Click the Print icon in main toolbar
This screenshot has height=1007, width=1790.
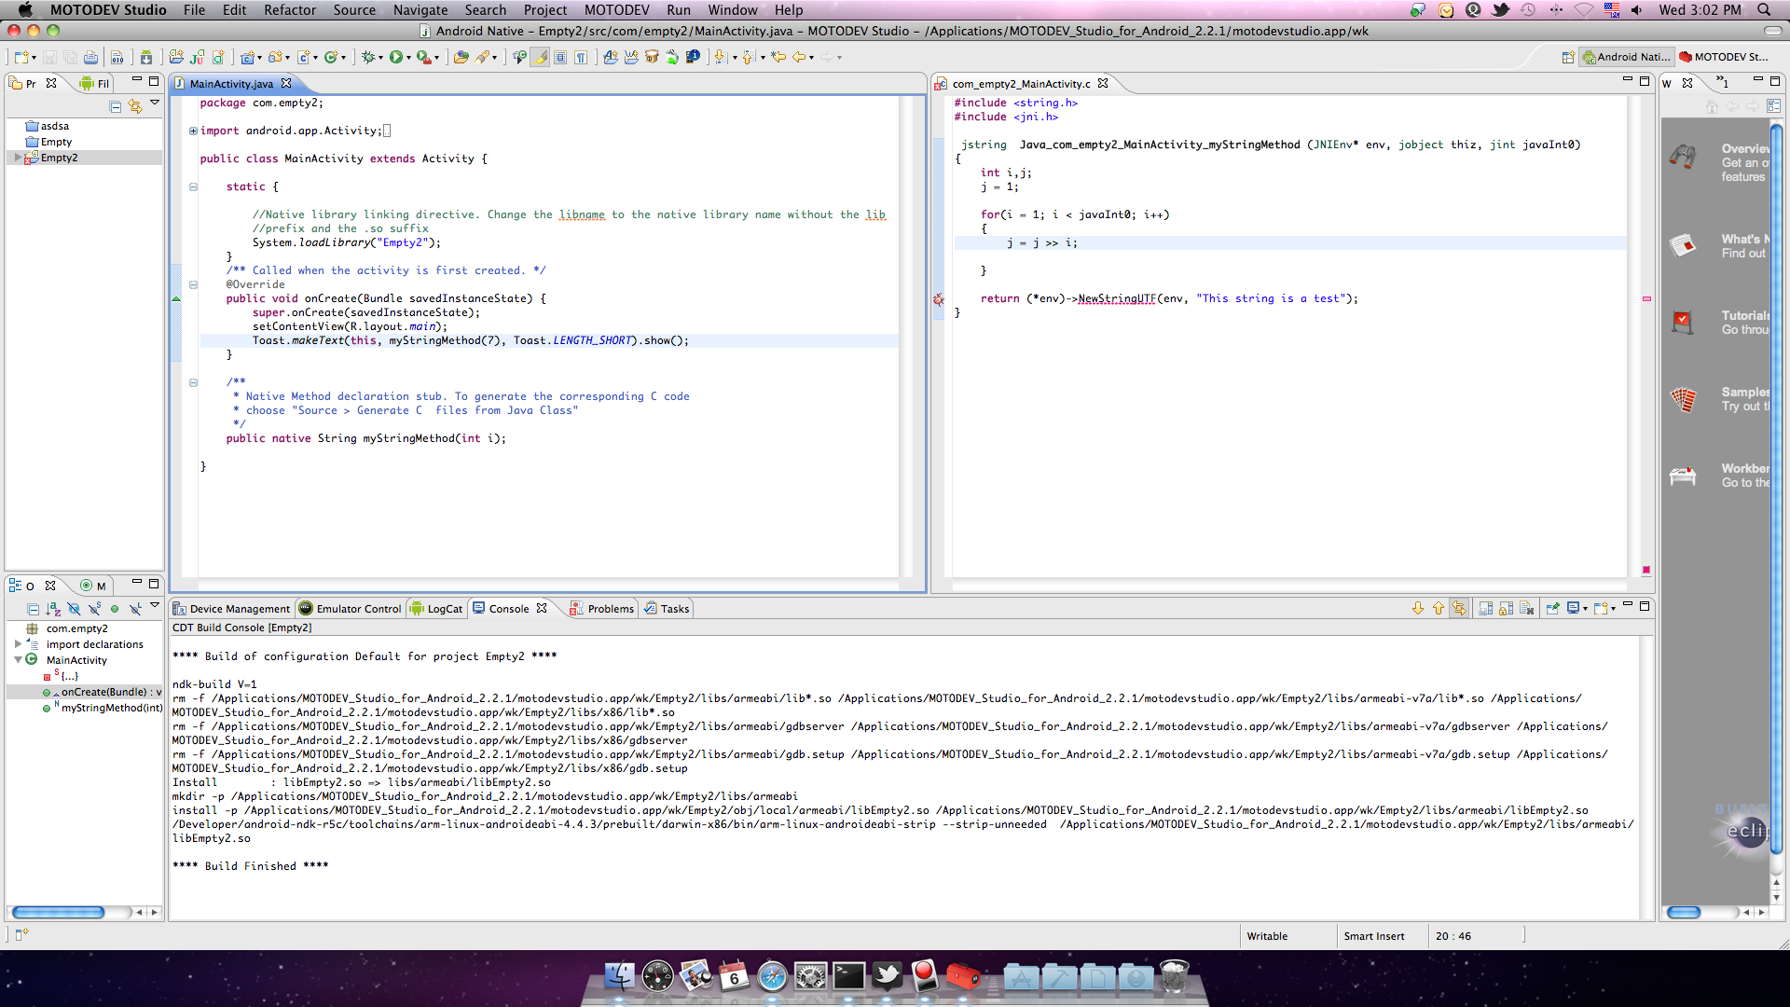[x=90, y=58]
